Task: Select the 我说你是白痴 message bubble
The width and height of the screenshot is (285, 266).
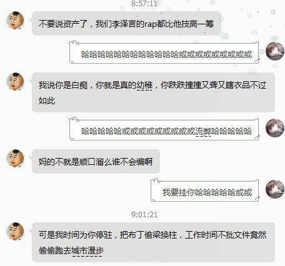Action: click(153, 92)
